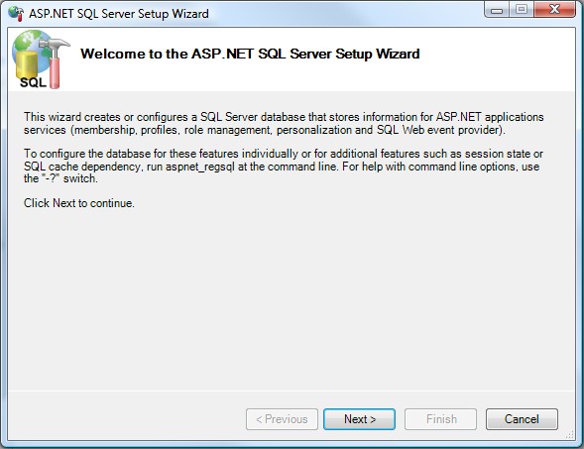Click the title bar text ASP.NET SQL Server Setup Wizard
The height and width of the screenshot is (449, 584).
click(x=119, y=14)
